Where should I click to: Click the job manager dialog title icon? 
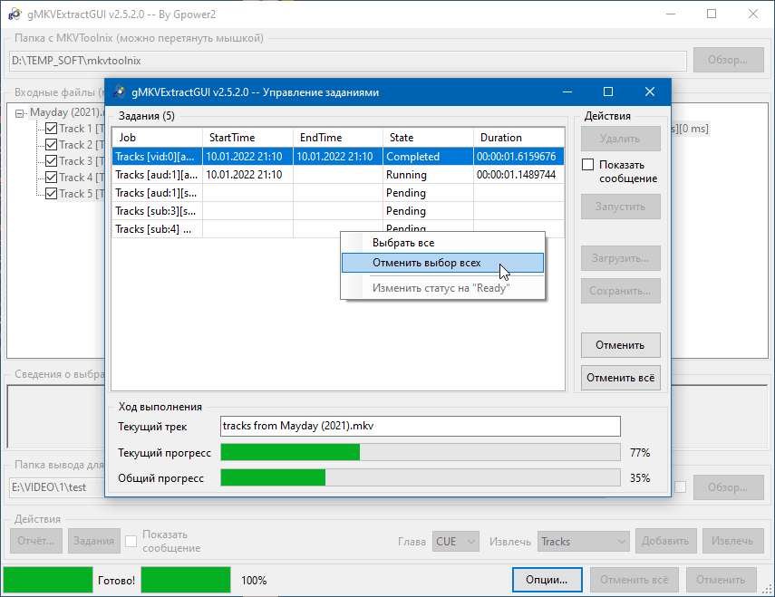[119, 91]
